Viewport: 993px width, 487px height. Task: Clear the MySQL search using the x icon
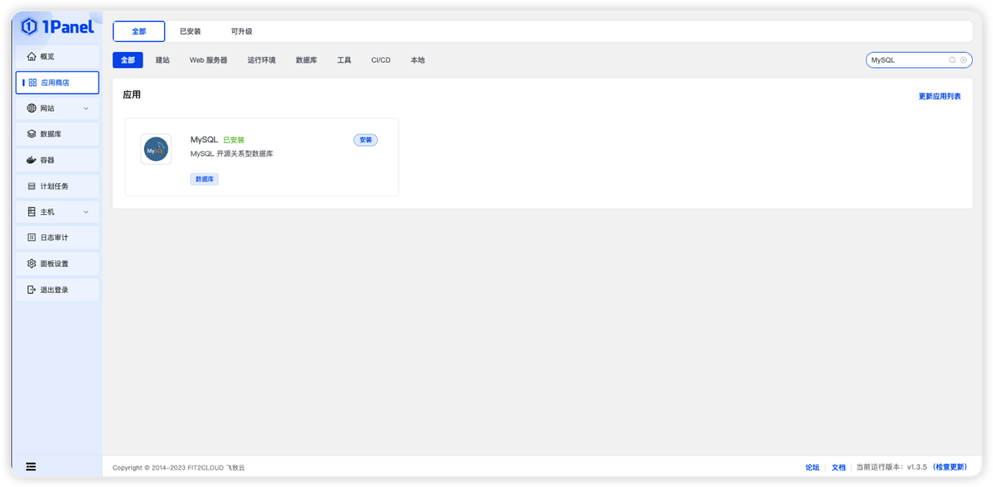coord(963,60)
